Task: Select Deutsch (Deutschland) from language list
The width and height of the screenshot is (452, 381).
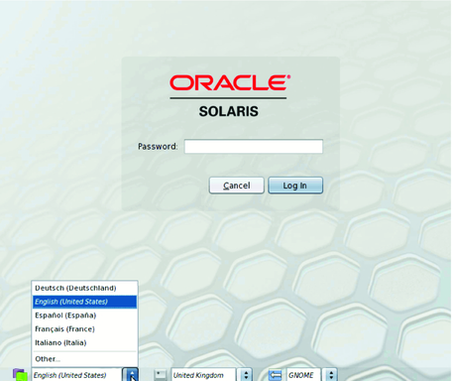Action: click(84, 288)
